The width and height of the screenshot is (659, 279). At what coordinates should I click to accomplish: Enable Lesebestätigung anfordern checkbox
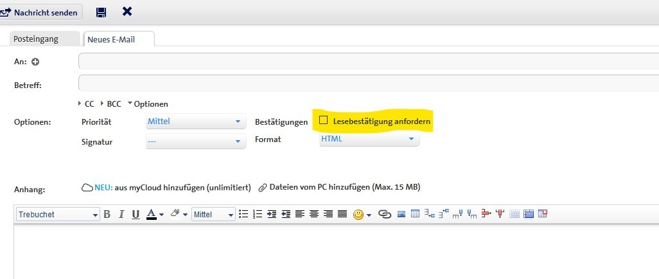click(x=323, y=120)
